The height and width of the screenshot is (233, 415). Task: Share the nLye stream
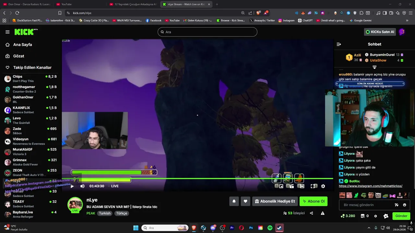[312, 213]
